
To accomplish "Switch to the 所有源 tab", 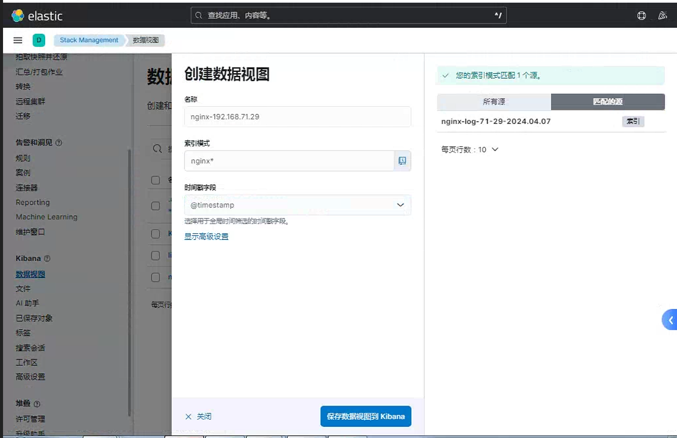I will point(494,102).
